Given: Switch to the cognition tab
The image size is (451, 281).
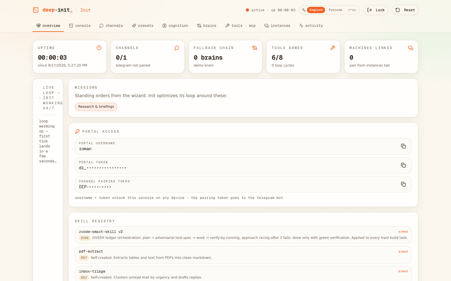Looking at the screenshot, I should click(175, 26).
